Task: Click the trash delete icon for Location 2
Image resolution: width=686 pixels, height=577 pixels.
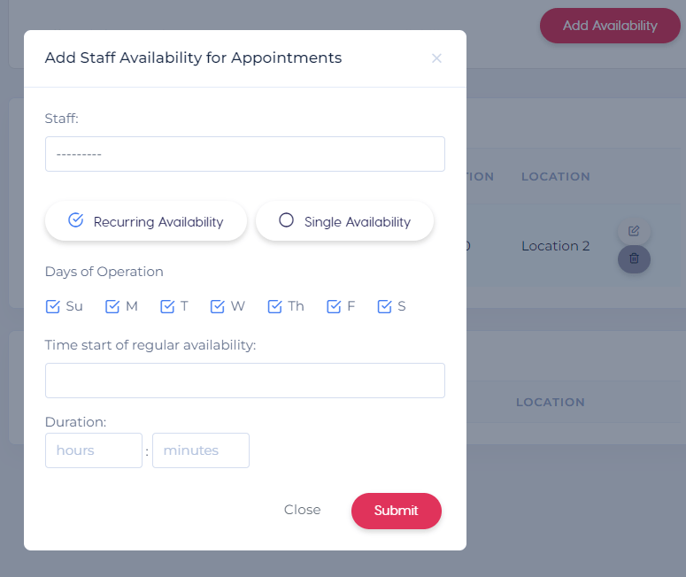Action: (634, 259)
